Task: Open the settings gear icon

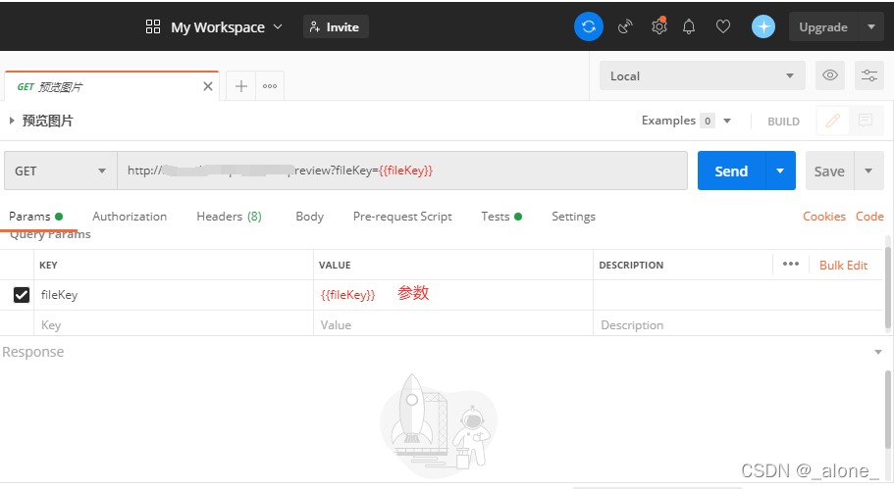Action: coord(659,26)
